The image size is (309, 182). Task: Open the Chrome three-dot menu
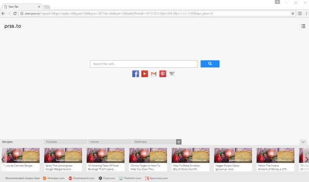click(x=306, y=13)
